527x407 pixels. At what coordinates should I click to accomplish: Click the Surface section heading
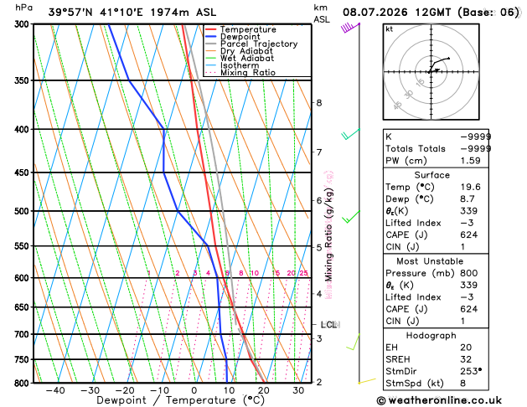coord(431,175)
